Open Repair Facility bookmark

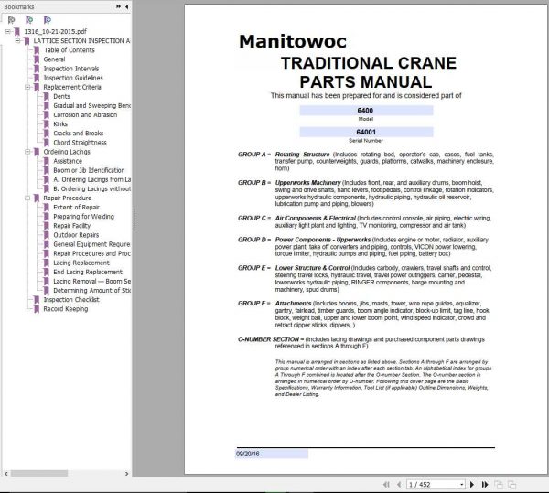tap(71, 226)
